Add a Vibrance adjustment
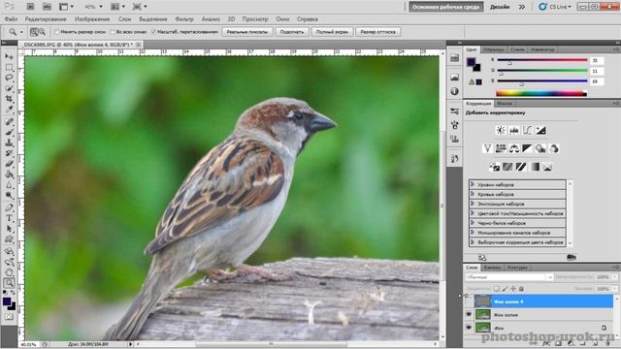 click(x=487, y=148)
